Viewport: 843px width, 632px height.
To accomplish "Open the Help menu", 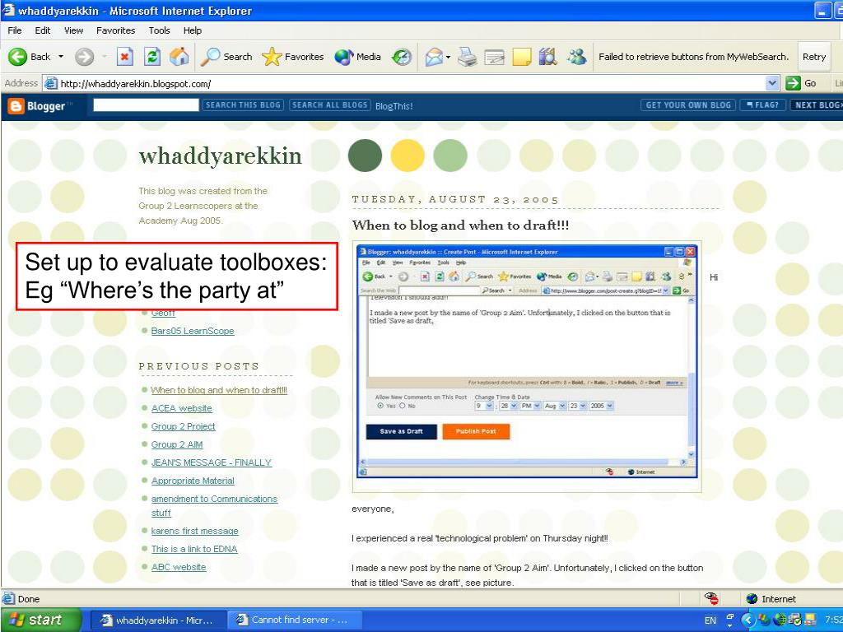I will click(193, 30).
